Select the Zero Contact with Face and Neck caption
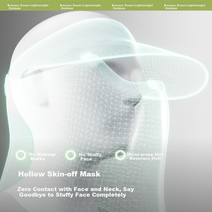 [x=76, y=192]
